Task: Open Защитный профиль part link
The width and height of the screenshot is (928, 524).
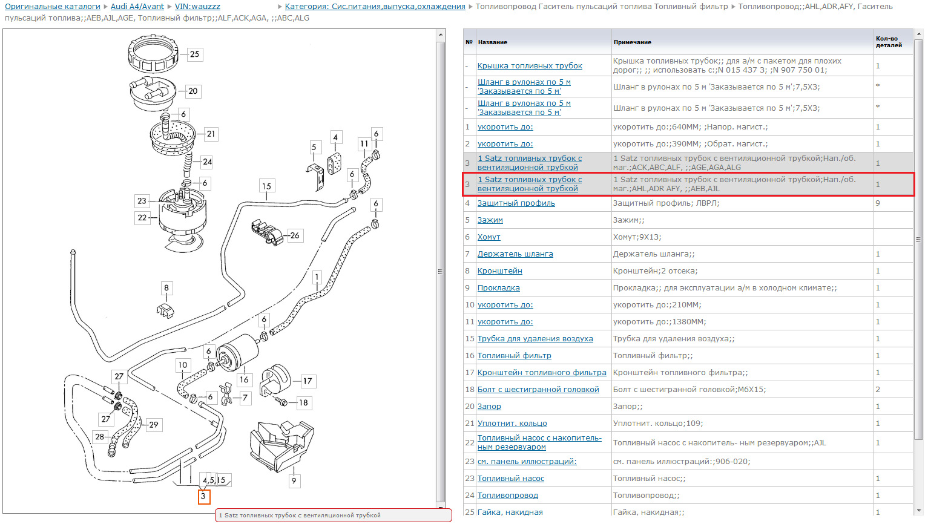Action: click(516, 203)
